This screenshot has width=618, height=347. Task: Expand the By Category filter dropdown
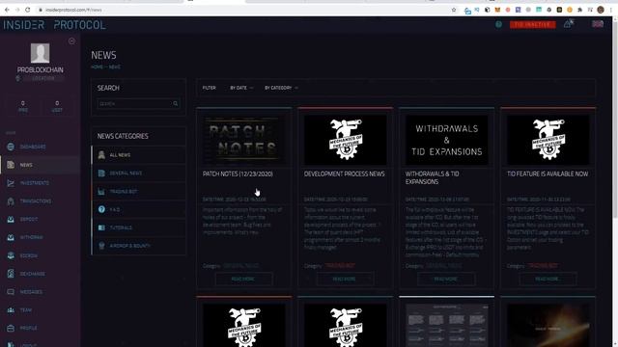(281, 88)
